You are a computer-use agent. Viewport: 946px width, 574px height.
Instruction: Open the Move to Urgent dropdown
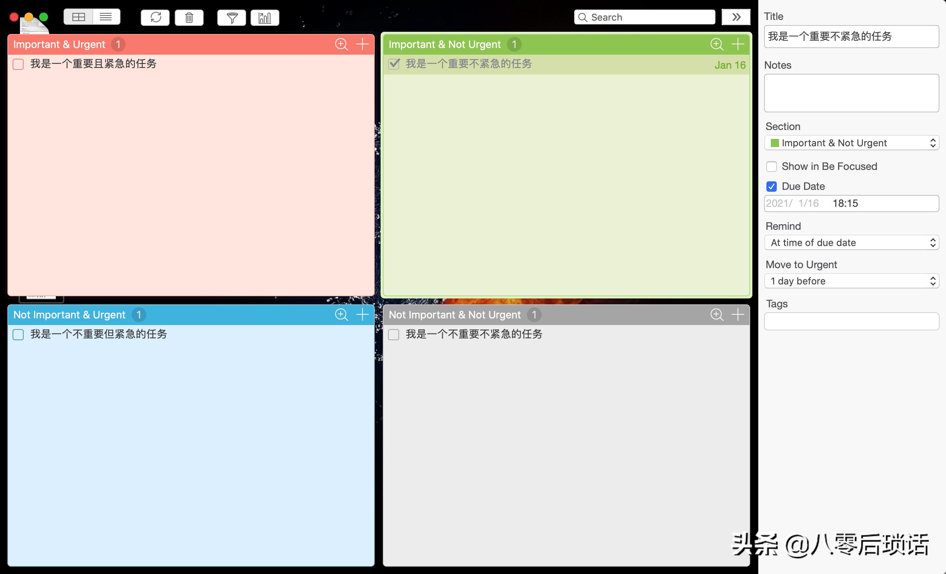tap(851, 281)
